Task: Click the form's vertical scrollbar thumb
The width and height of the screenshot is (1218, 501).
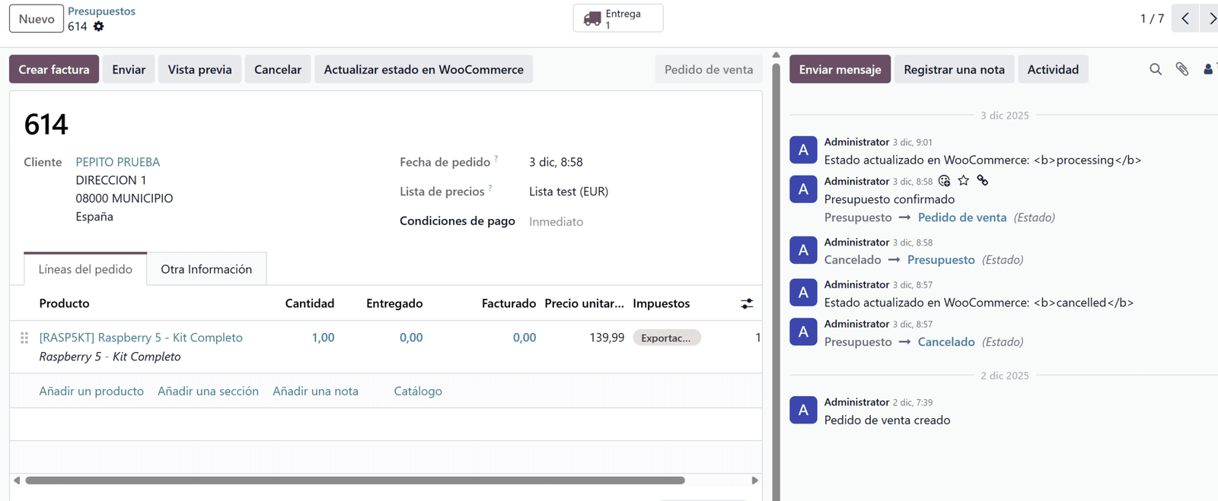Action: [x=776, y=281]
